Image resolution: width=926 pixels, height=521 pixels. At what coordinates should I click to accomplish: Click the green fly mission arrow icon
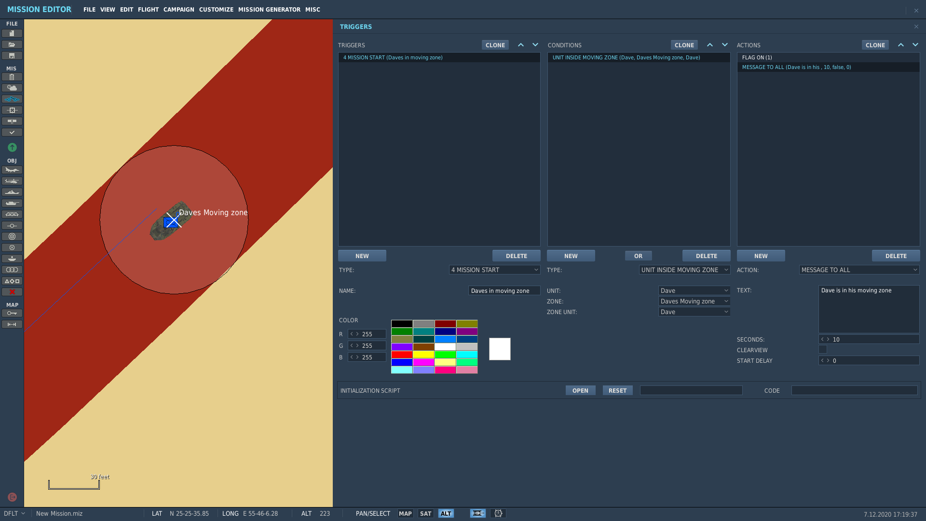tap(13, 147)
